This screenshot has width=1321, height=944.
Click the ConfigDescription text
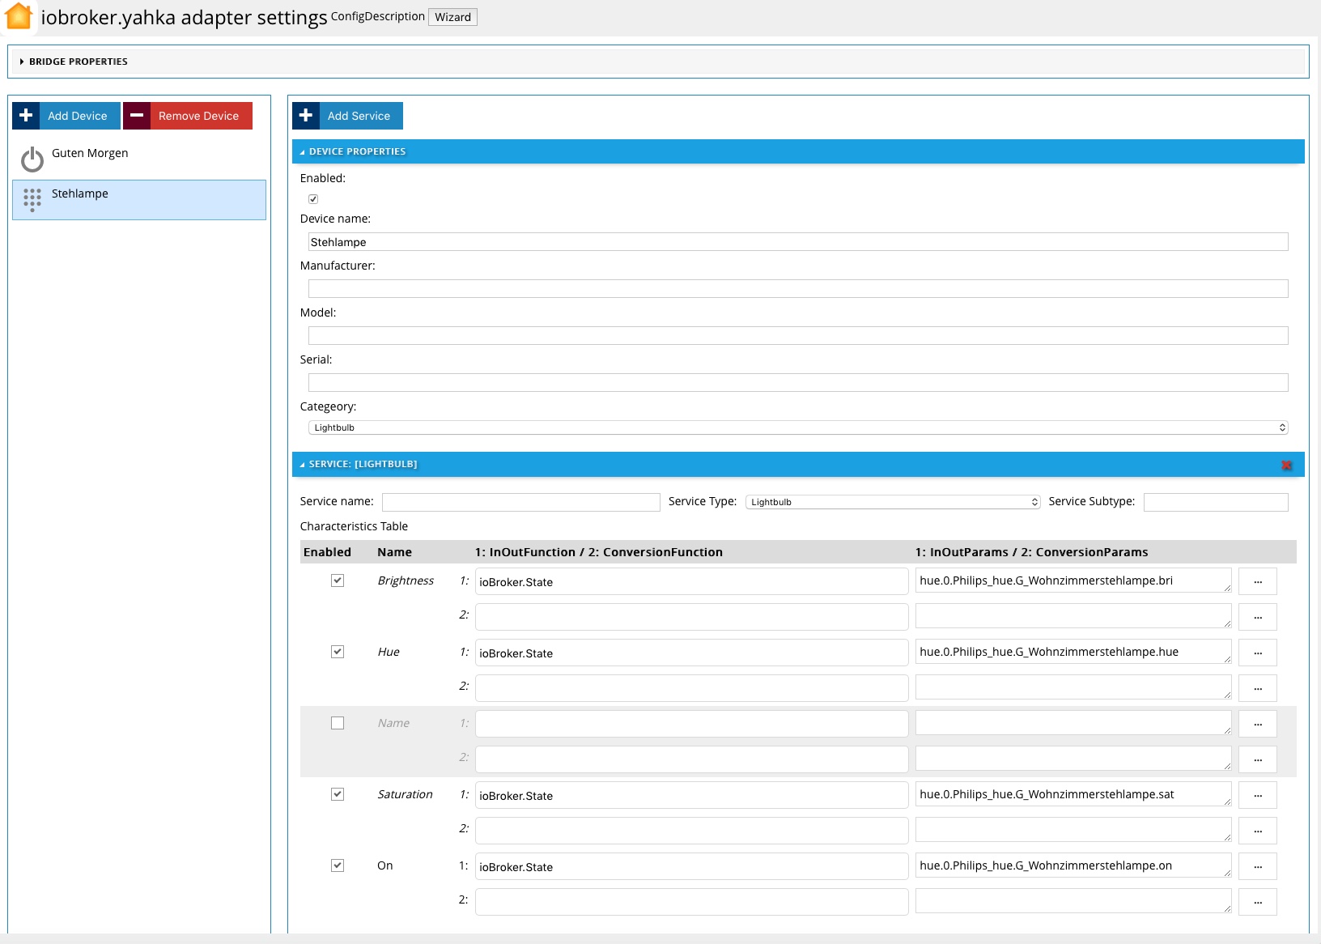tap(378, 16)
